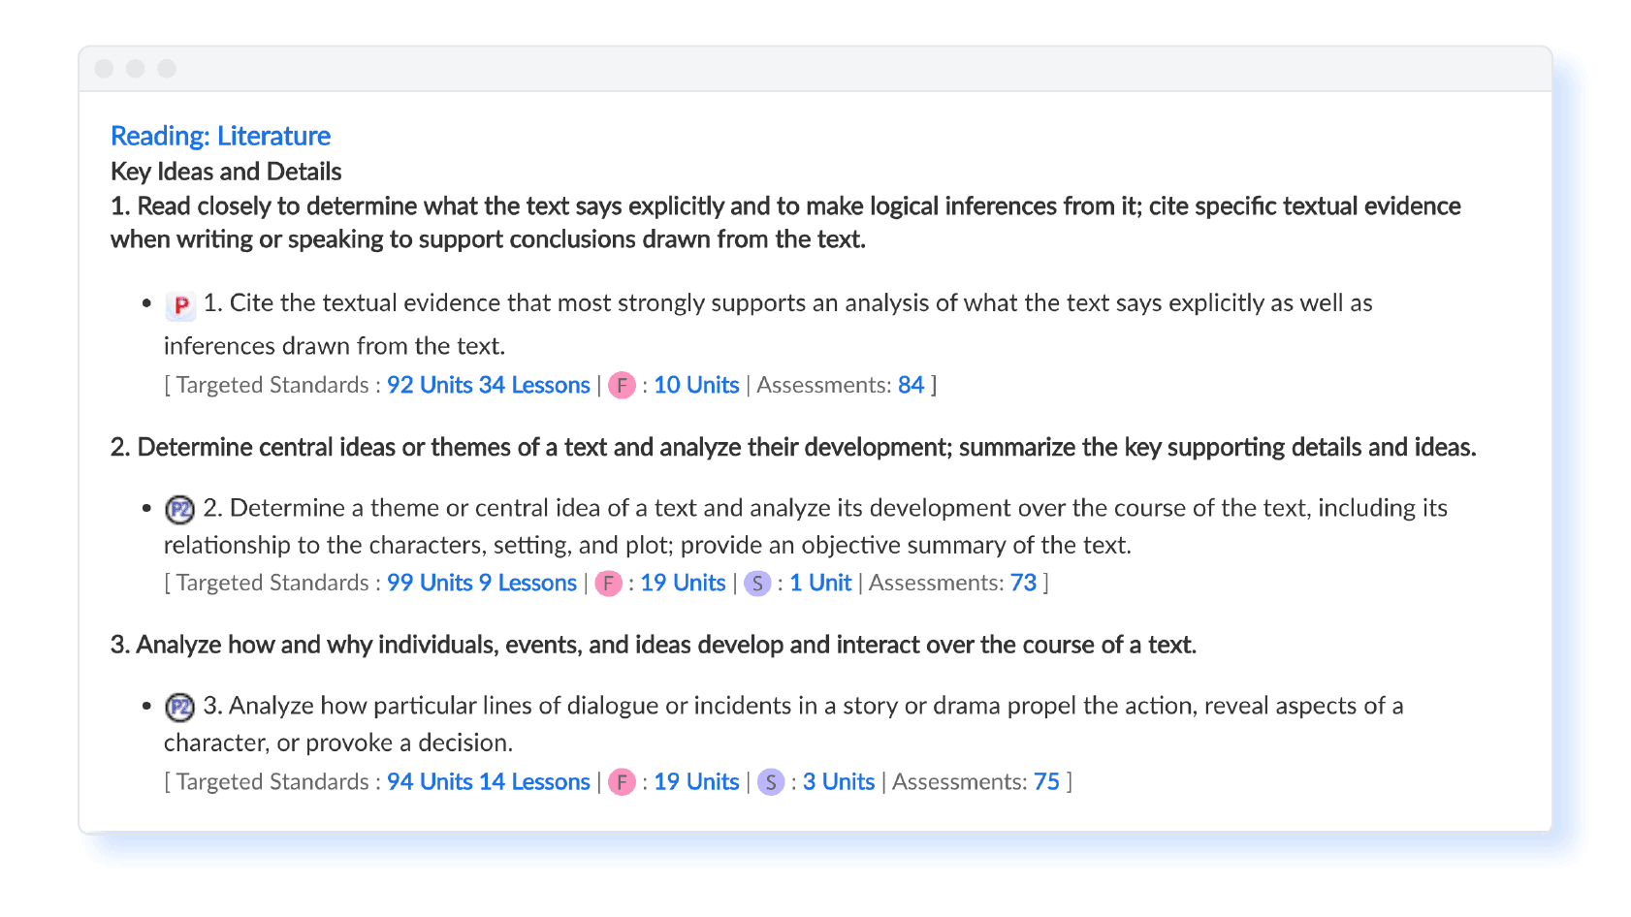Click the P2 icon beside standard 2

[x=179, y=510]
